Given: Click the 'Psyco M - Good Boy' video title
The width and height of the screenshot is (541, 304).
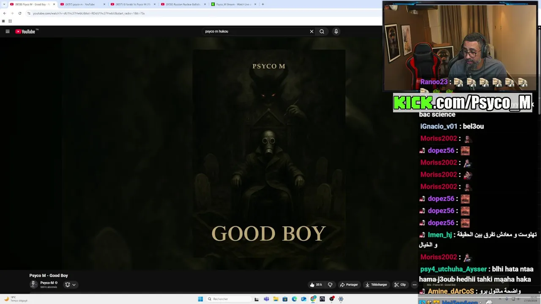Looking at the screenshot, I should 49,275.
